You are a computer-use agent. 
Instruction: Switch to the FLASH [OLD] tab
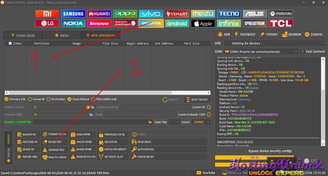pyautogui.click(x=23, y=36)
